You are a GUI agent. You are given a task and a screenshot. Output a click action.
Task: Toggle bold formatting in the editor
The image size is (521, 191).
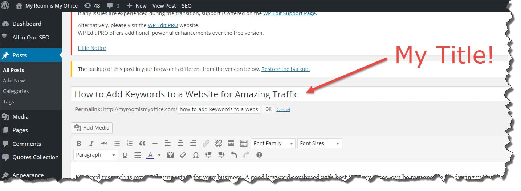[79, 143]
